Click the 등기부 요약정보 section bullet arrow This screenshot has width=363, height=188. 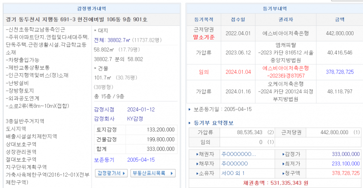[x=190, y=122]
